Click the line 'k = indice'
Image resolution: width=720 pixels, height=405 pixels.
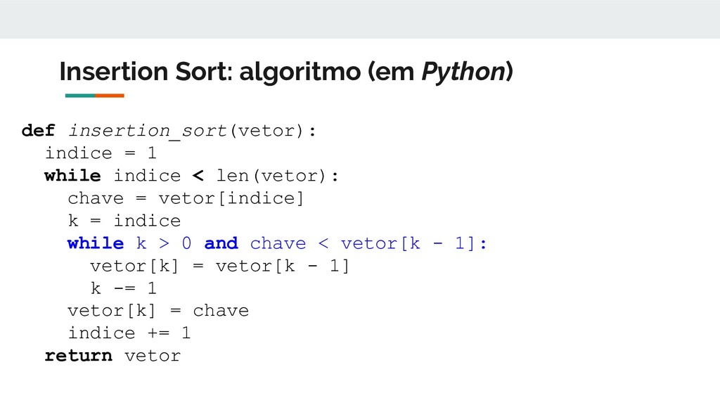click(124, 221)
